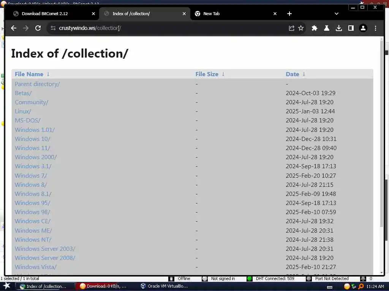Open the MS-DOS folder
Viewport: 389px width, 291px height.
coord(27,120)
